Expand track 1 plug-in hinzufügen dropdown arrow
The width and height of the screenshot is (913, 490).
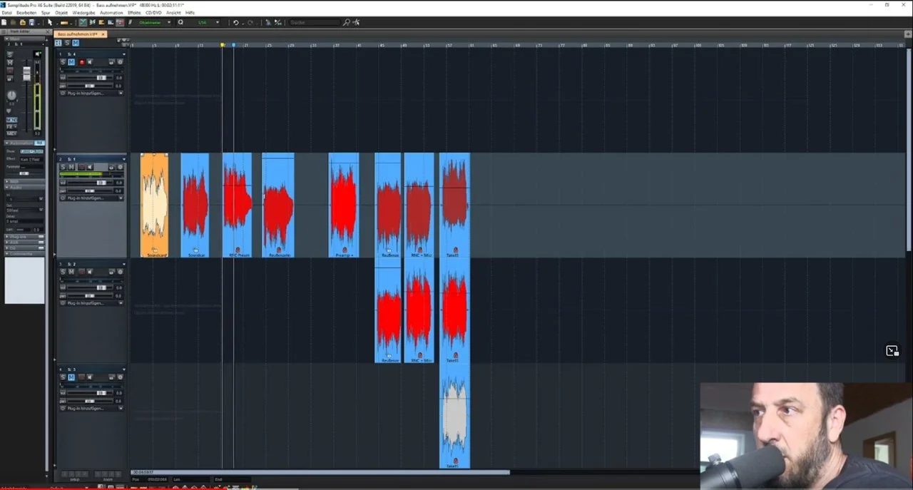click(x=121, y=93)
